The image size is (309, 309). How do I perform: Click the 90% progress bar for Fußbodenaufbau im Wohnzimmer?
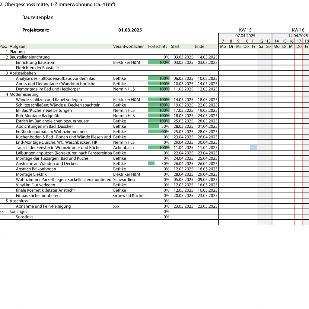(x=158, y=132)
